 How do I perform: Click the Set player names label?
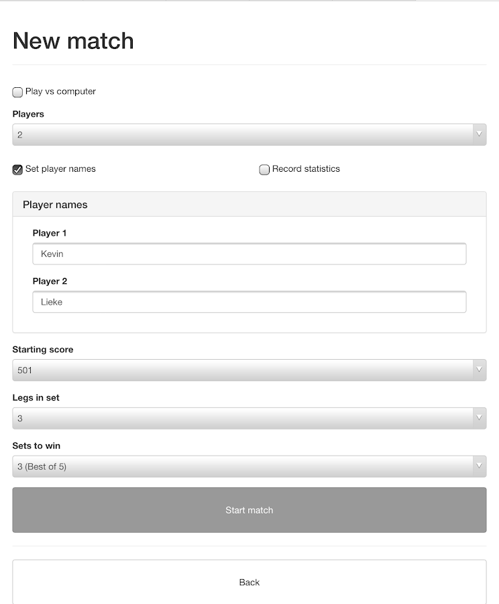60,169
